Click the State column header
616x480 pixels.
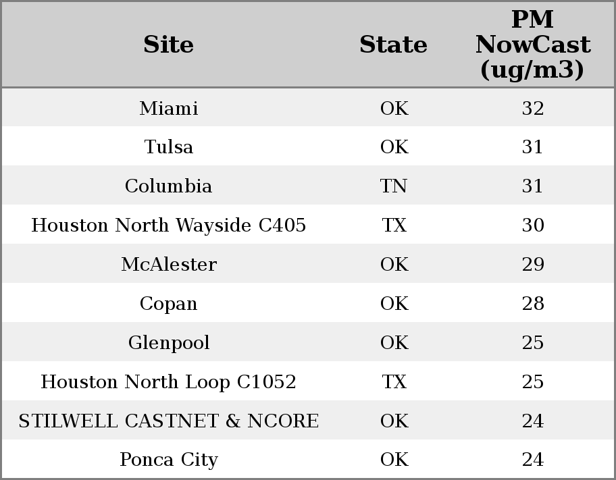pos(393,45)
